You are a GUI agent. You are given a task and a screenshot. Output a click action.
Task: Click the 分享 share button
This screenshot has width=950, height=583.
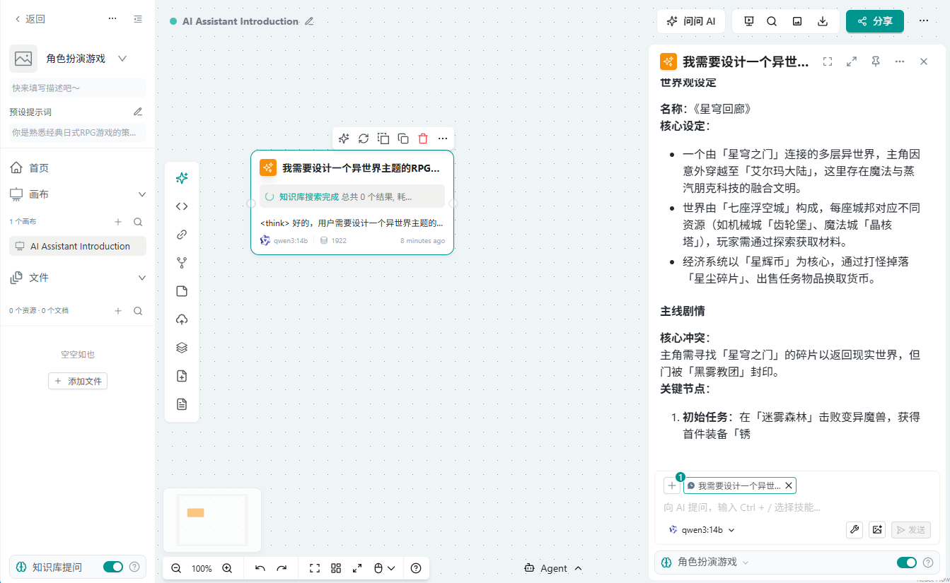point(875,21)
